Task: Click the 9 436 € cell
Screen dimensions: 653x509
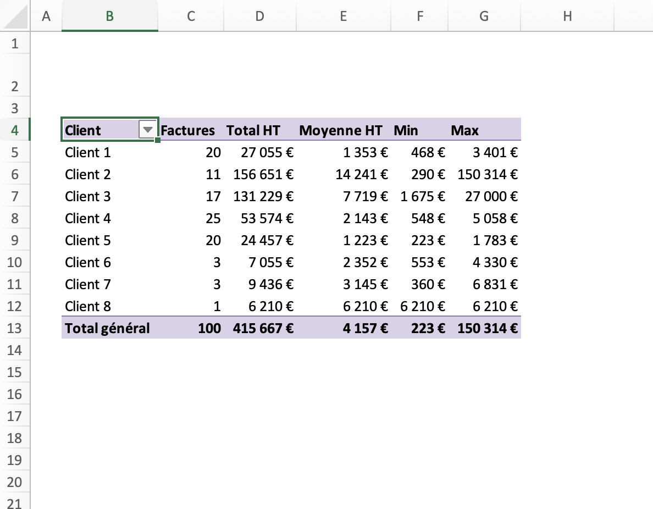Action: (x=260, y=284)
